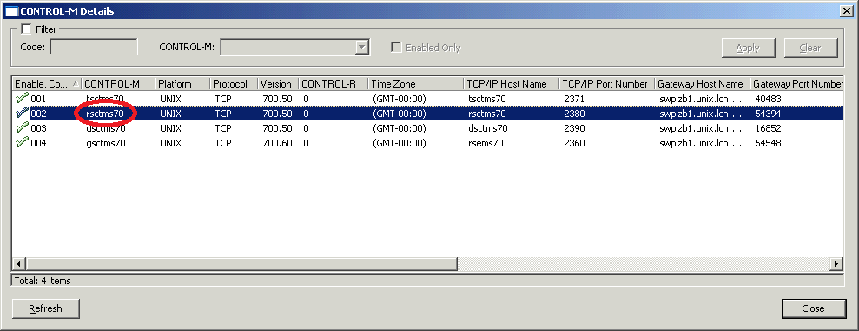The image size is (859, 331).
Task: Sort by the CONTROL-R column header
Action: 333,83
